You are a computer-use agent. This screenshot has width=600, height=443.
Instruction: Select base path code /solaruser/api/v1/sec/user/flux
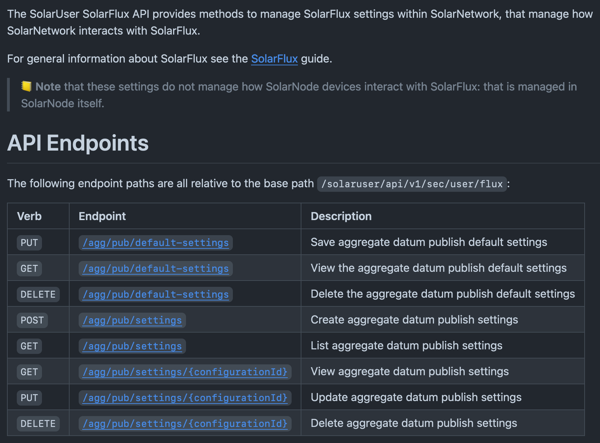412,184
